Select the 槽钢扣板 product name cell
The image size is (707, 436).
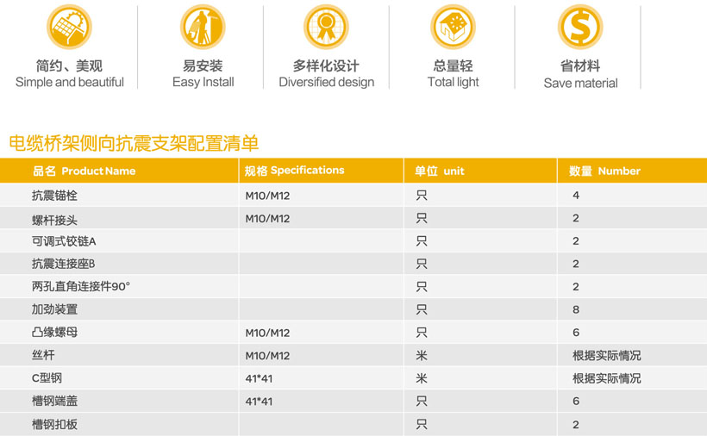55,424
